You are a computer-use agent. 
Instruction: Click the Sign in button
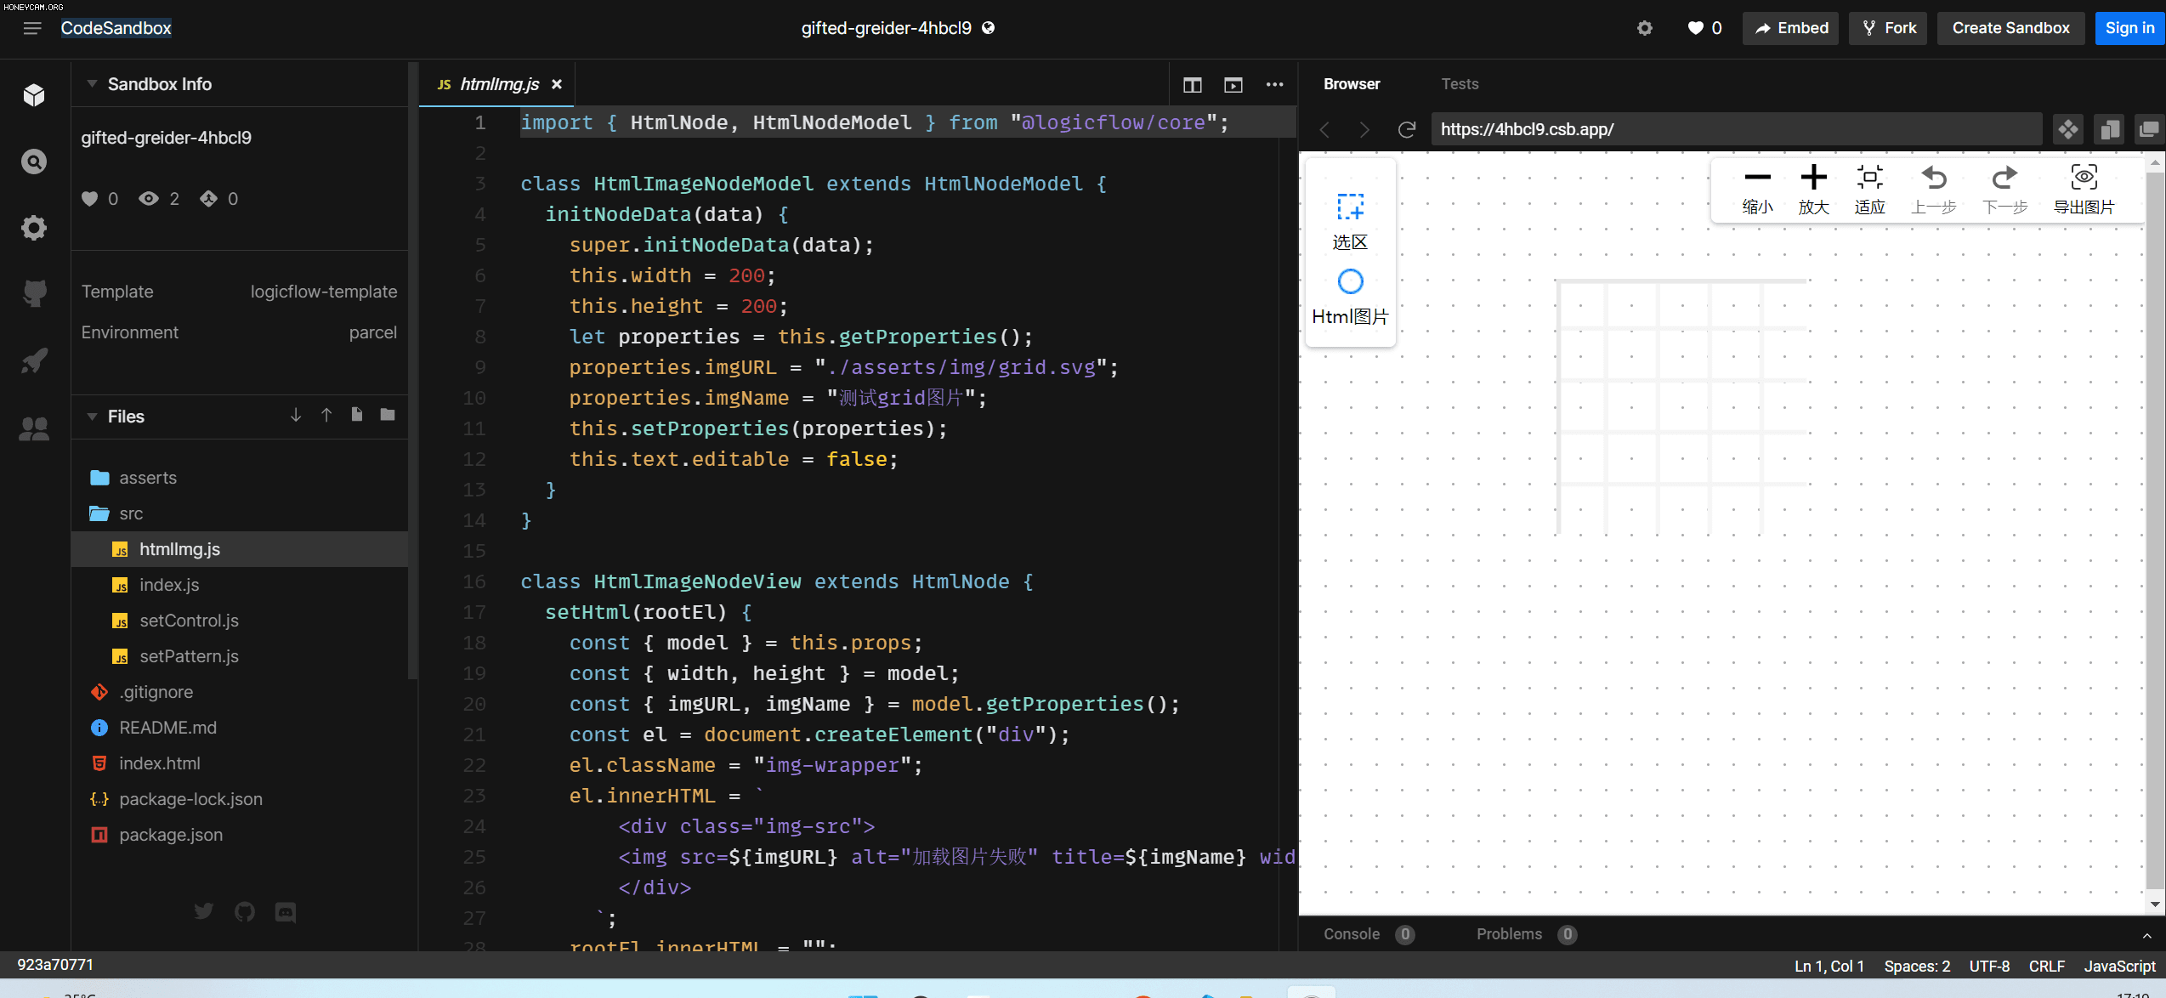2129,28
